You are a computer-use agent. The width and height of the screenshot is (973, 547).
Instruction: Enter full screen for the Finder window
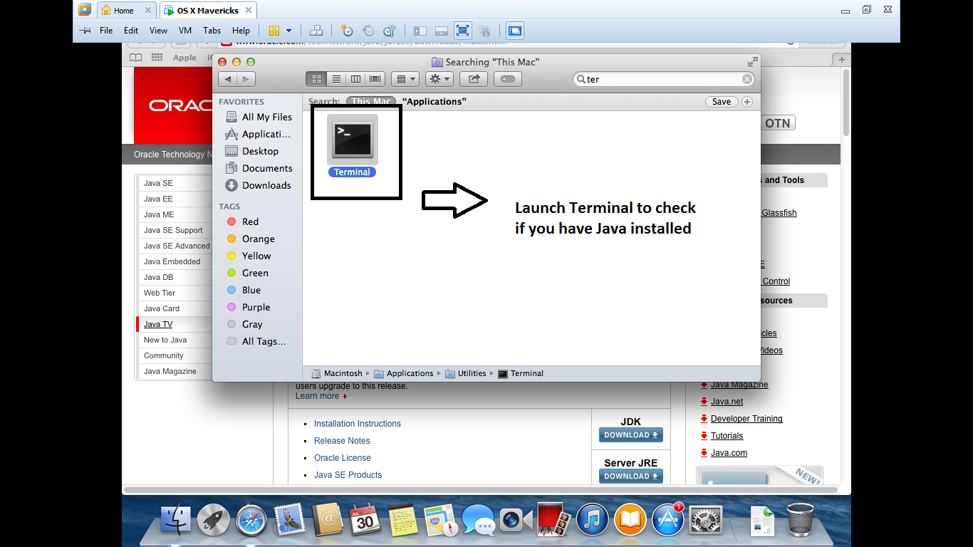(x=752, y=62)
